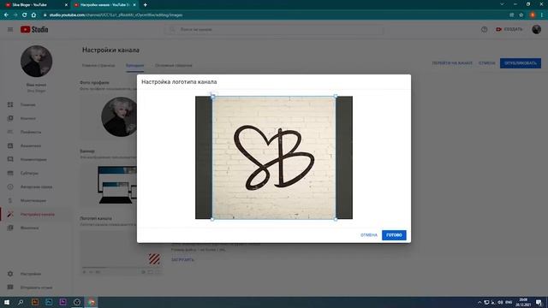The width and height of the screenshot is (548, 308).
Task: Show hidden system tray icons
Action: click(x=479, y=302)
